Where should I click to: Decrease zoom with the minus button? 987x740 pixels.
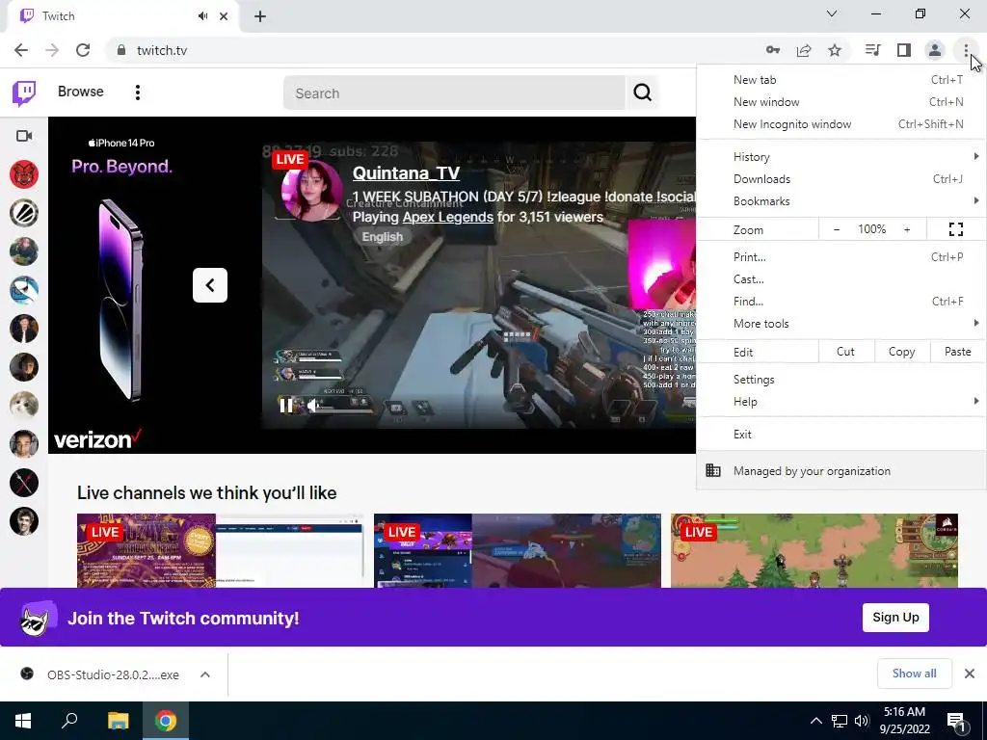pyautogui.click(x=837, y=229)
